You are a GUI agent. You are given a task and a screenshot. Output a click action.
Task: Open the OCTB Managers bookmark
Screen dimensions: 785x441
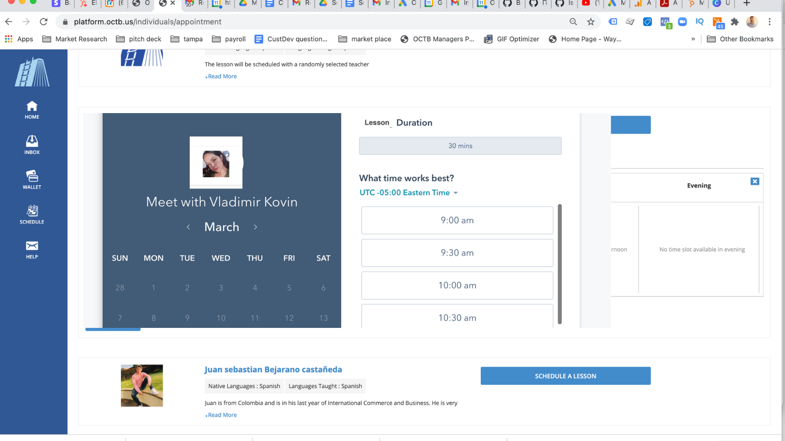(437, 39)
